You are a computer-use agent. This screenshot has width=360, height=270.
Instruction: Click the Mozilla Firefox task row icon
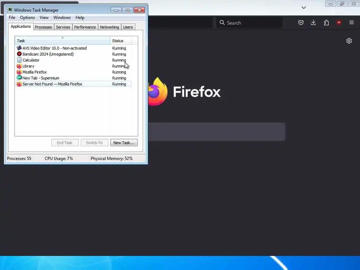click(x=19, y=72)
